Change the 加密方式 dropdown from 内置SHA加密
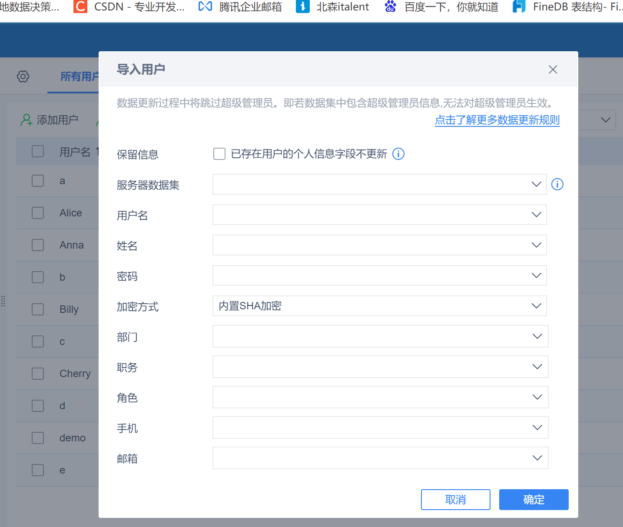Viewport: 623px width, 527px height. coord(379,306)
